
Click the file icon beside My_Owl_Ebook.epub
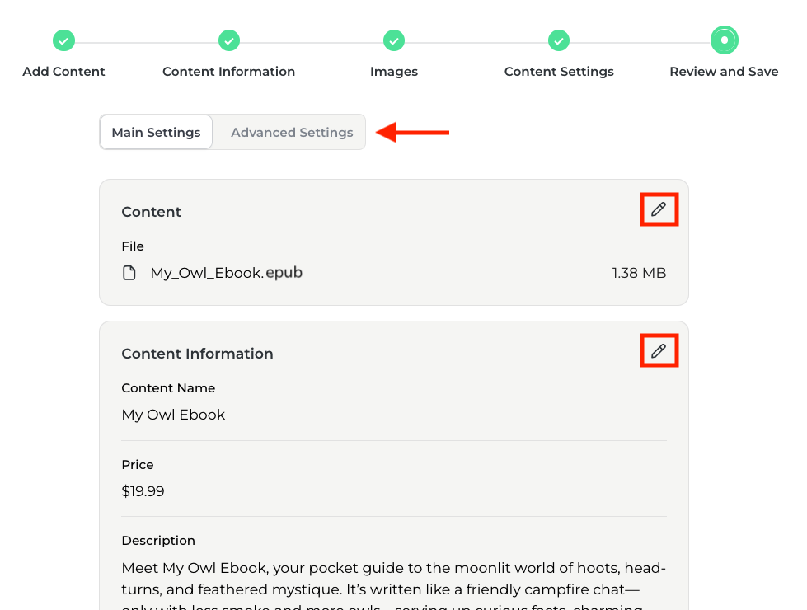129,273
